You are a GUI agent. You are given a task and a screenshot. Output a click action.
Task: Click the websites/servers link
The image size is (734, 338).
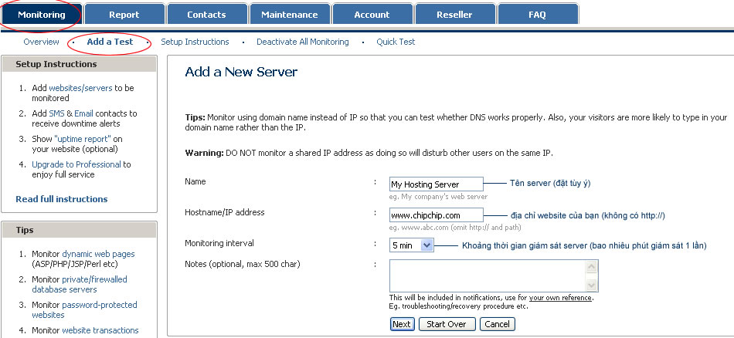[80, 88]
